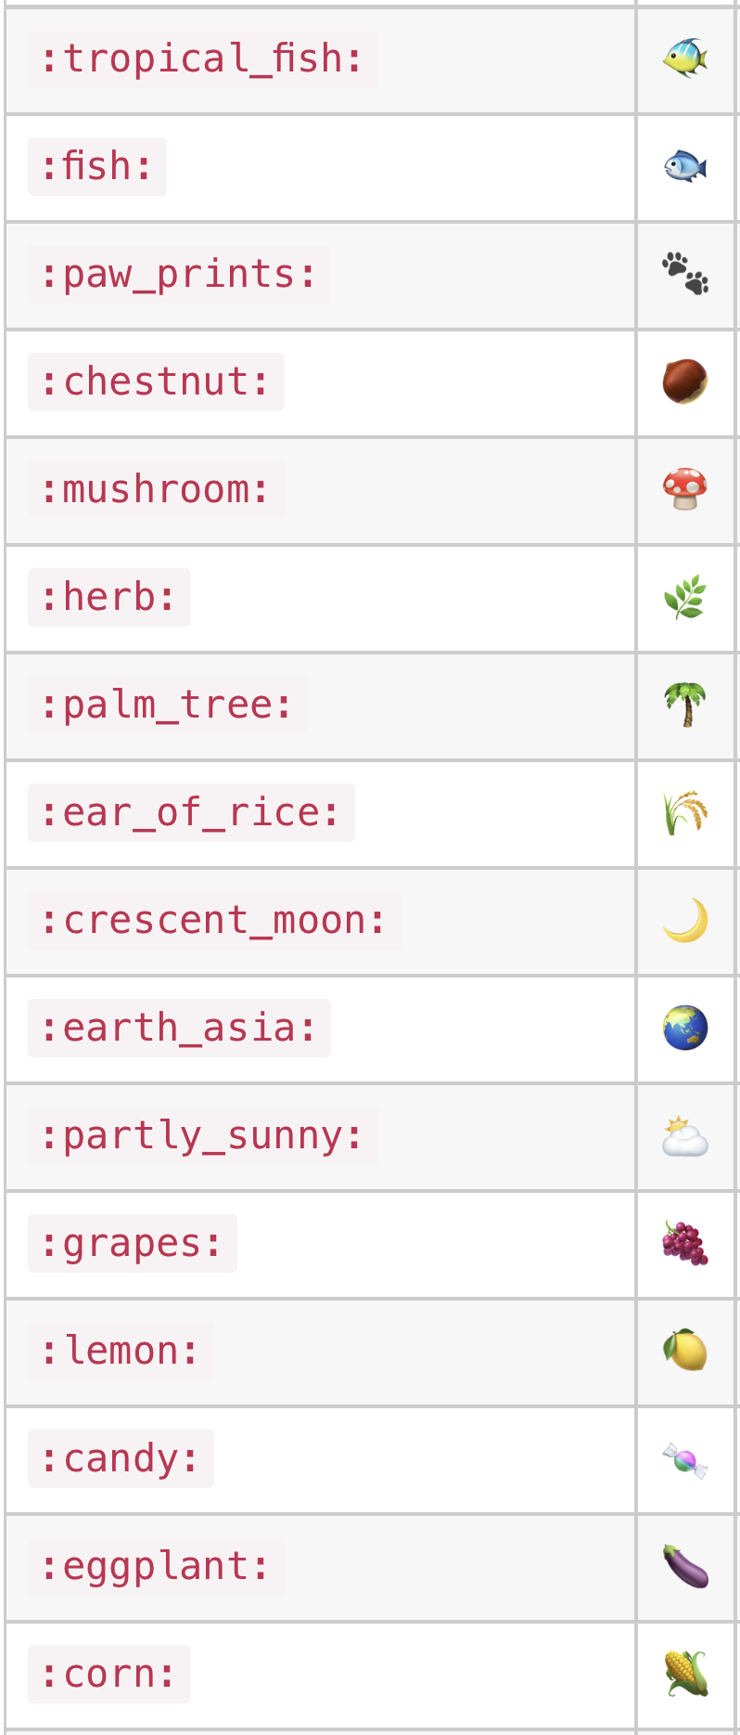Screen dimensions: 740x1735
Task: Click the earth Asia globe emoji
Action: click(685, 1028)
